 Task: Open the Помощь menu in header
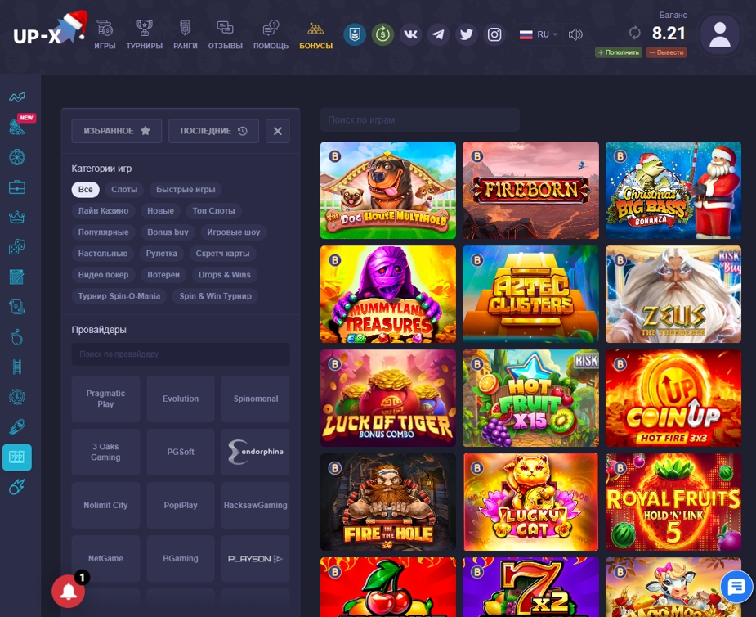tap(271, 34)
